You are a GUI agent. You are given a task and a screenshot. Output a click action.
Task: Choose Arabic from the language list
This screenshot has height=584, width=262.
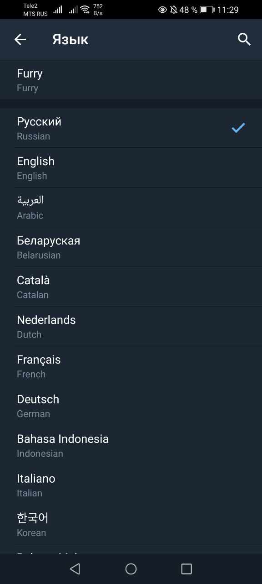(x=131, y=207)
